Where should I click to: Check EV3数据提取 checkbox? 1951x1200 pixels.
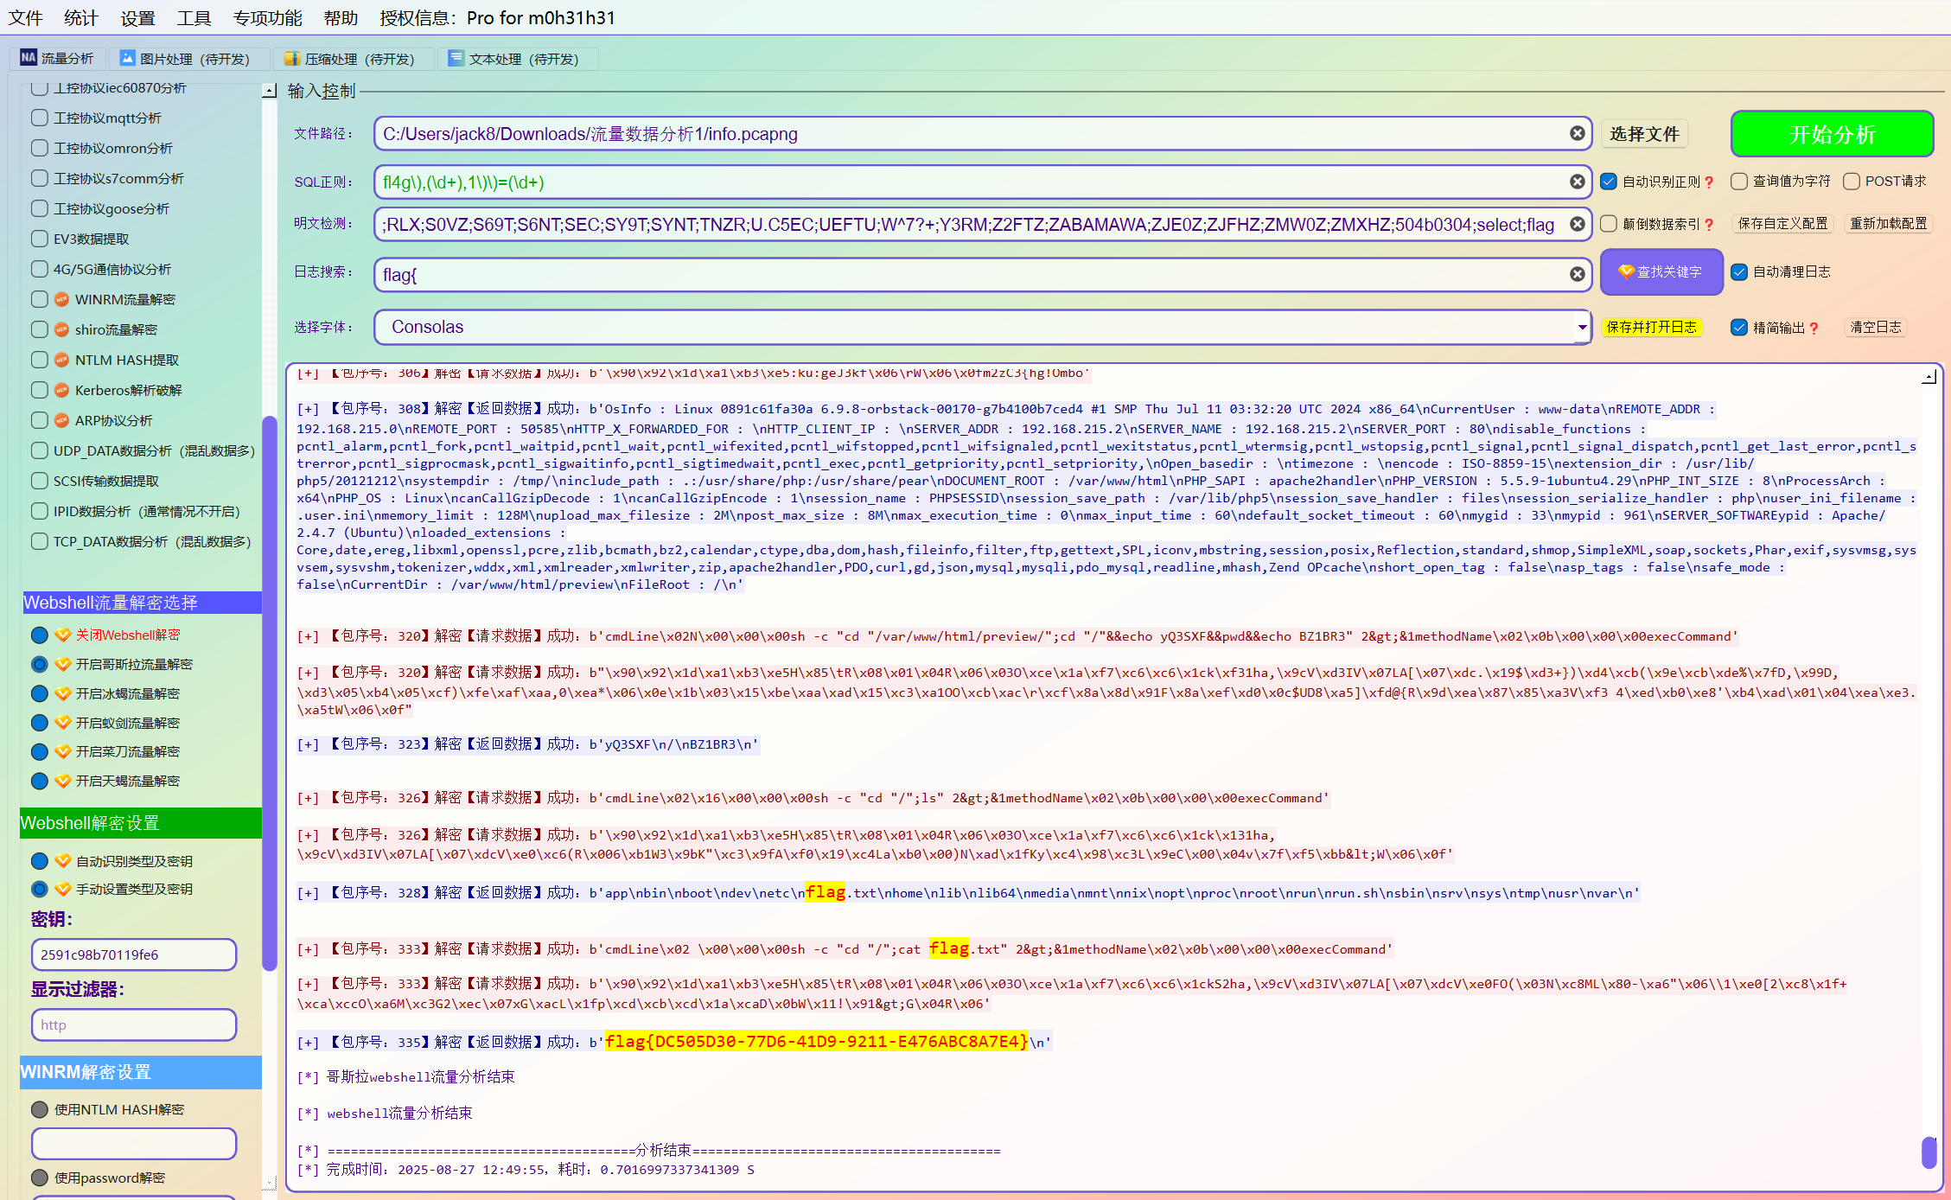pos(39,239)
